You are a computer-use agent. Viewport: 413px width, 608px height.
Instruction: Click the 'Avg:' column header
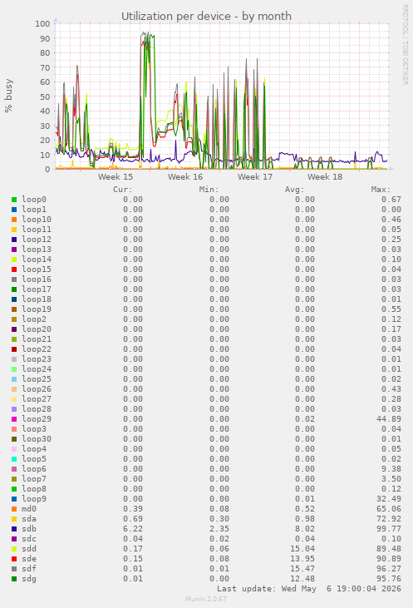click(x=295, y=190)
